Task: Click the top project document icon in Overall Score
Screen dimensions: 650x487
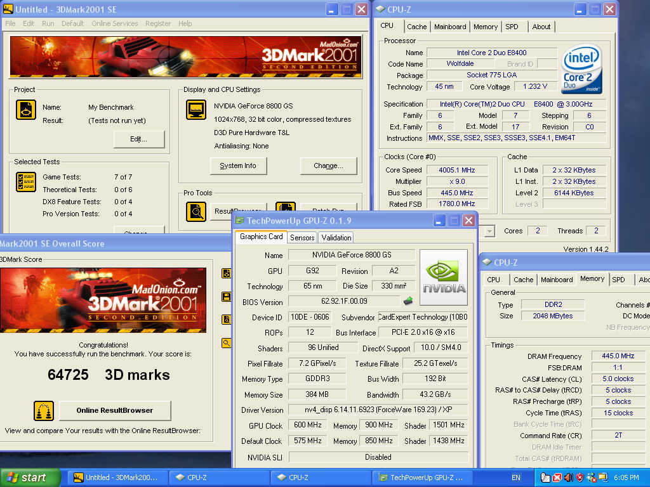Action: (x=227, y=273)
